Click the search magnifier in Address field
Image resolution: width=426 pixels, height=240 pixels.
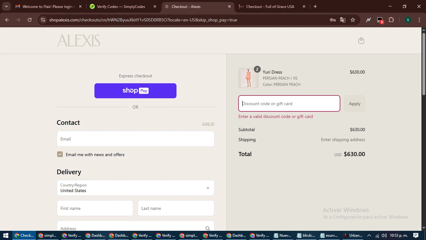[208, 228]
